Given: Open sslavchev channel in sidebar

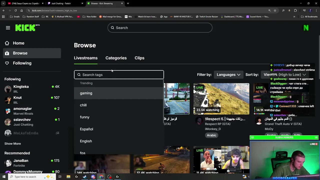Looking at the screenshot, I should pos(32,122).
